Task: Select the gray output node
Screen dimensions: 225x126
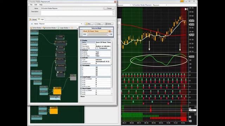Action: click(x=73, y=77)
